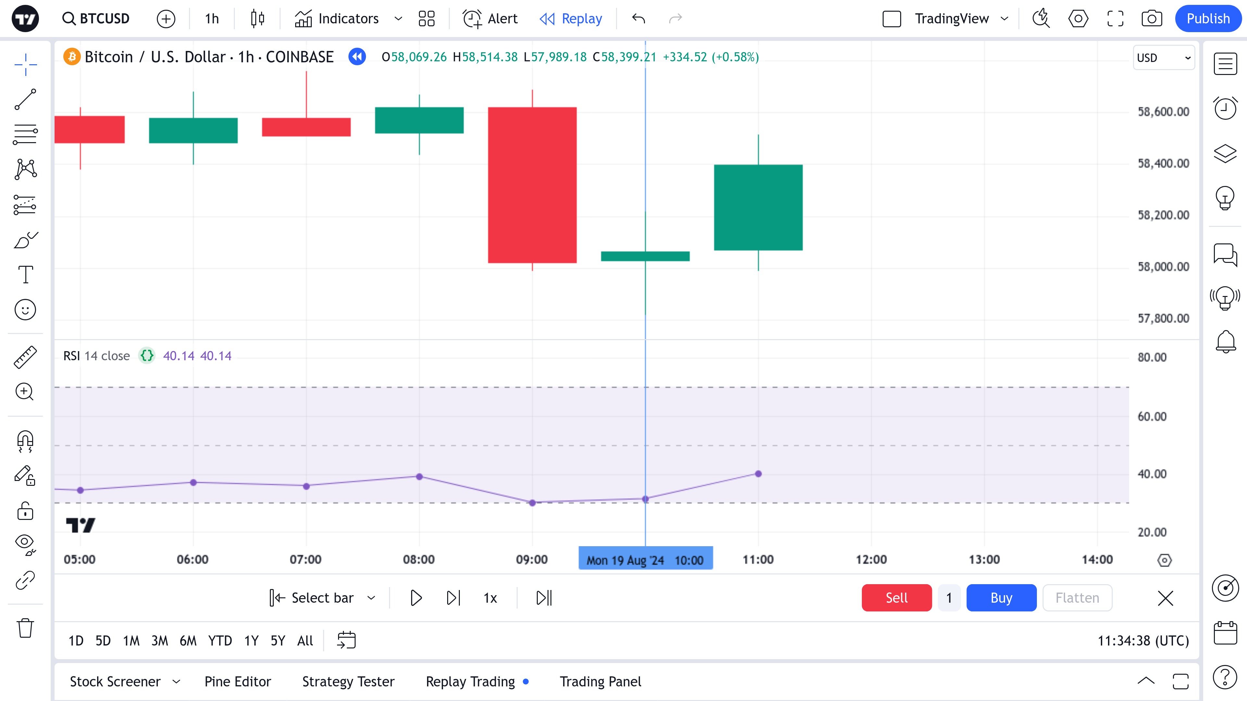This screenshot has width=1247, height=701.
Task: Take a chart snapshot with camera icon
Action: [x=1152, y=18]
